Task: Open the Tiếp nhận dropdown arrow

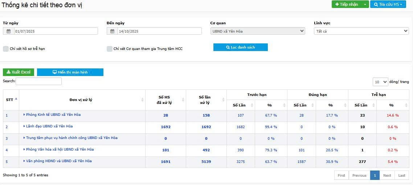Action: (x=364, y=4)
